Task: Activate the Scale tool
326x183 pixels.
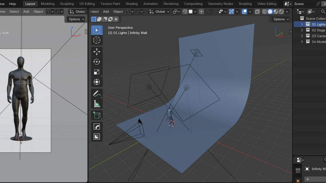Action: 97,72
